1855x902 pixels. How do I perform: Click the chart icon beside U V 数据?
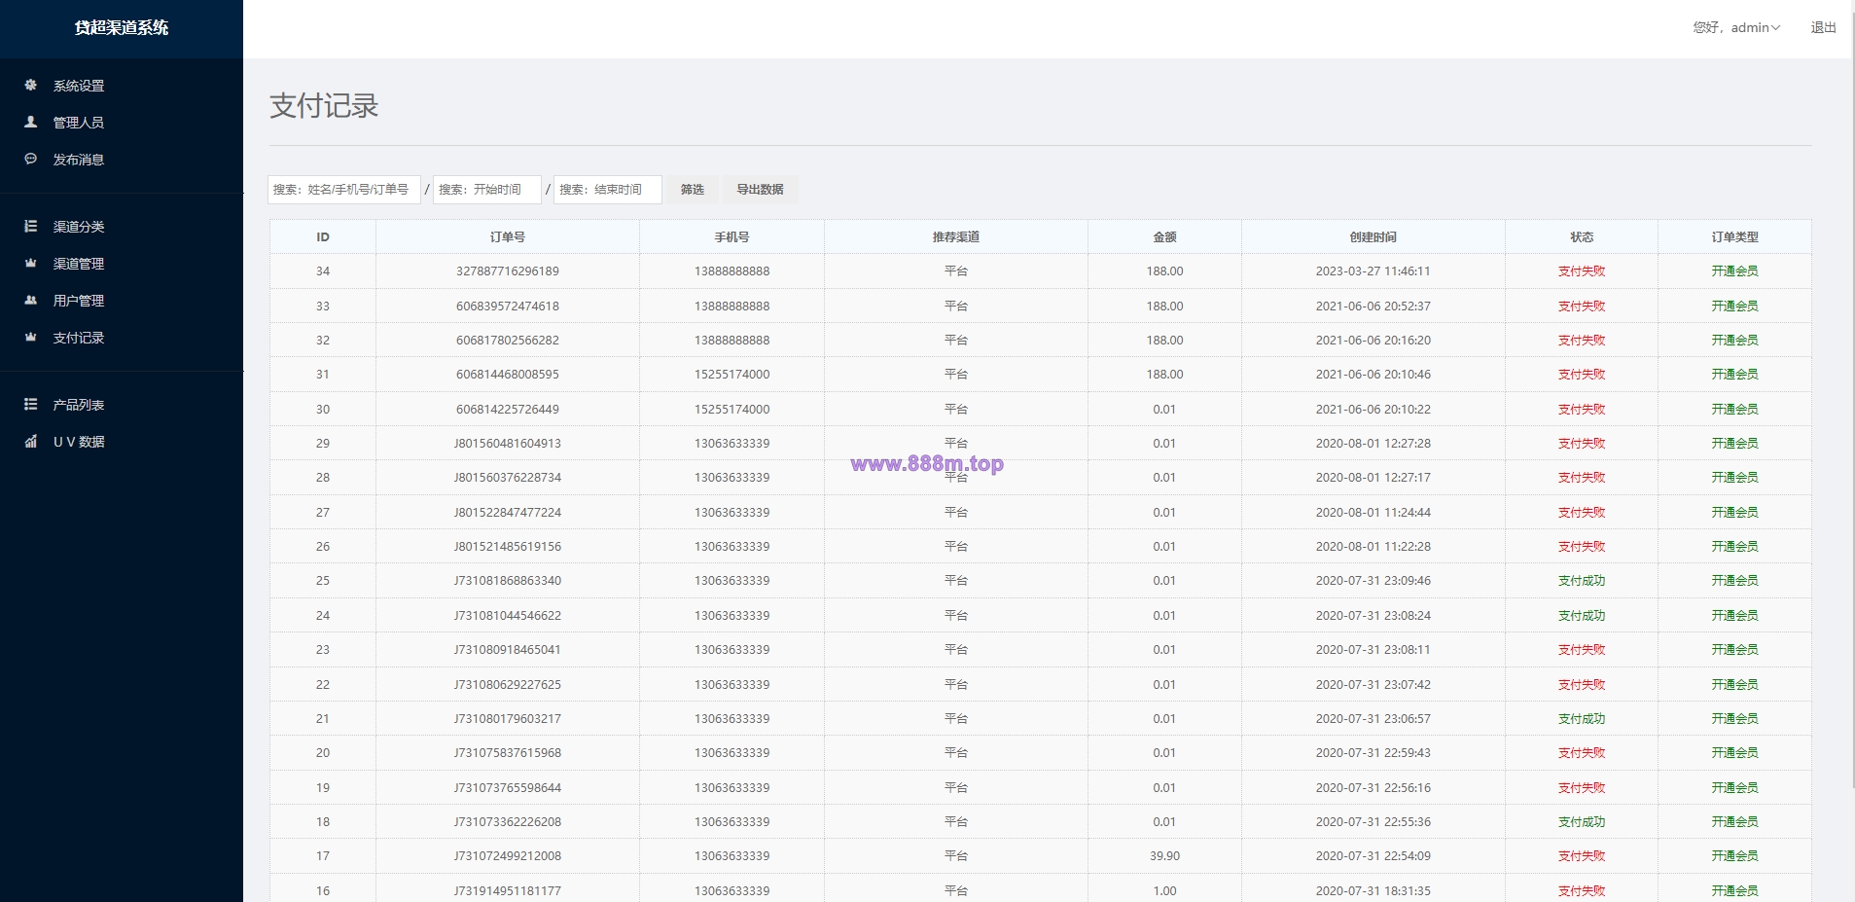(31, 441)
